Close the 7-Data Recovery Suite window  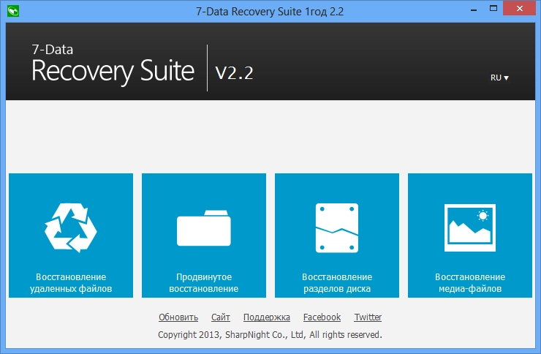(x=520, y=9)
